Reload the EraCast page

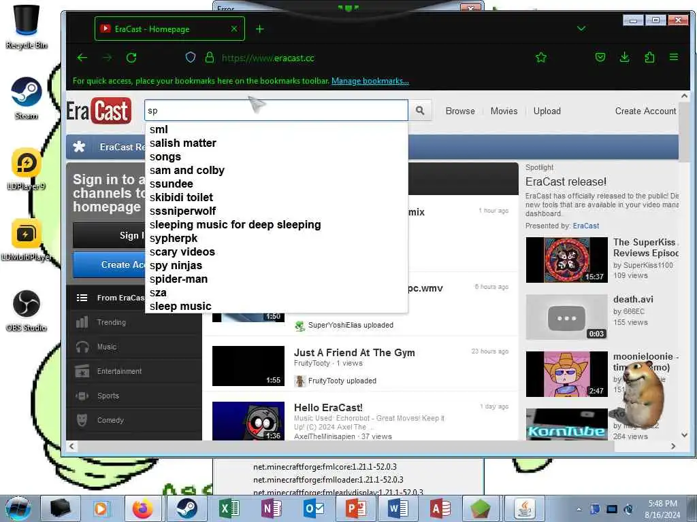click(131, 58)
